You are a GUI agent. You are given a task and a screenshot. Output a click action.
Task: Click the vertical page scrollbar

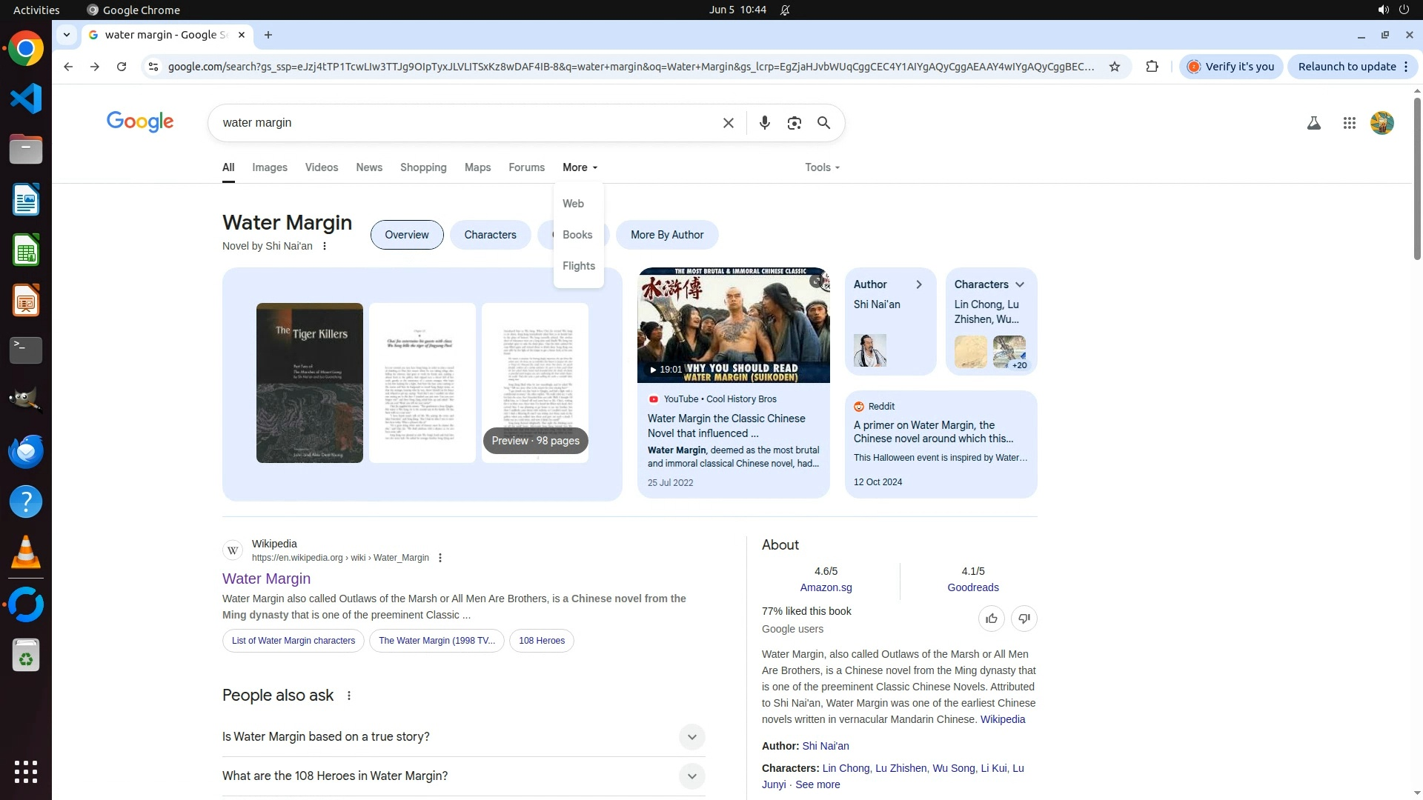(1416, 178)
